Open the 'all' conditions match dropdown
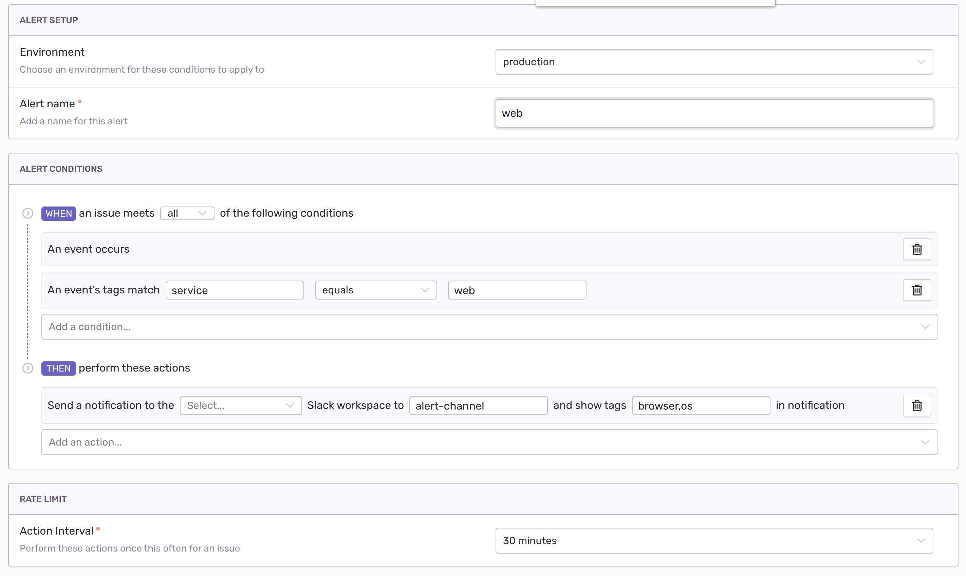The width and height of the screenshot is (966, 576). tap(187, 213)
